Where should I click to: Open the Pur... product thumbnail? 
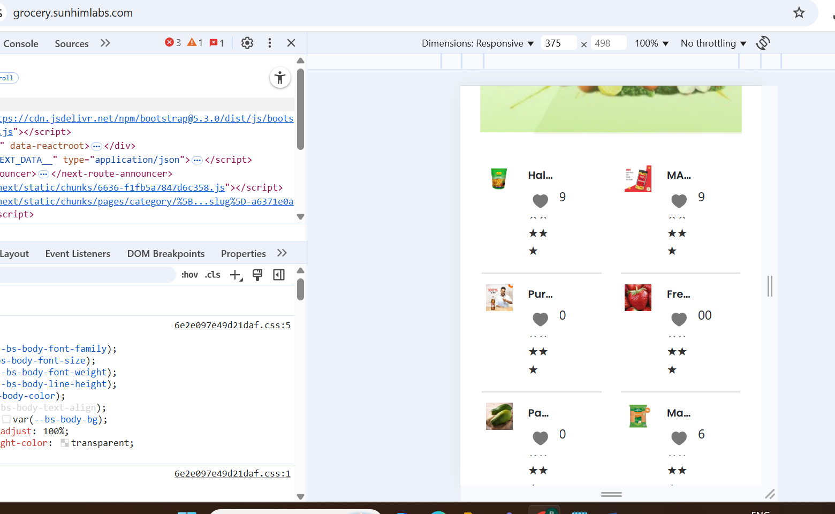pos(499,298)
